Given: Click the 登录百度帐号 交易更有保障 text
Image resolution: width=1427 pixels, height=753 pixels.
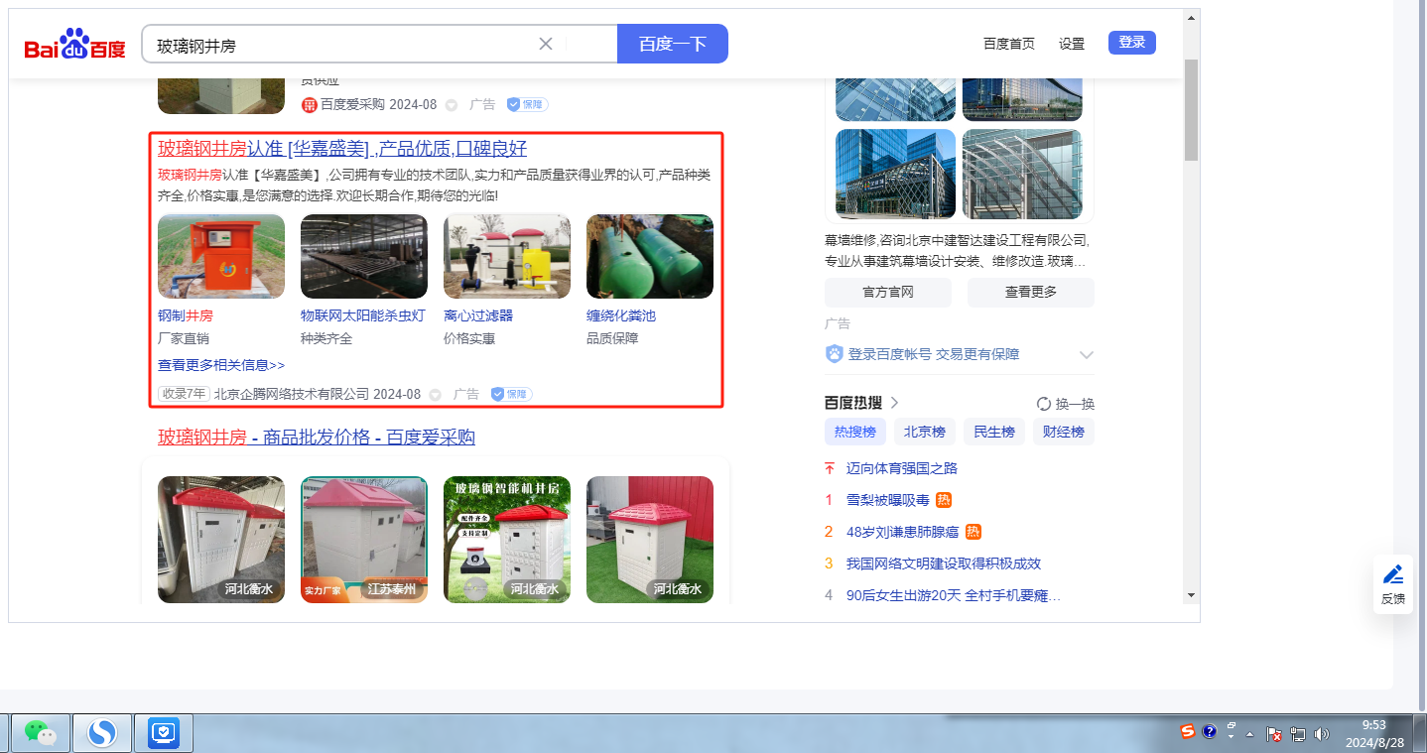Looking at the screenshot, I should (934, 354).
